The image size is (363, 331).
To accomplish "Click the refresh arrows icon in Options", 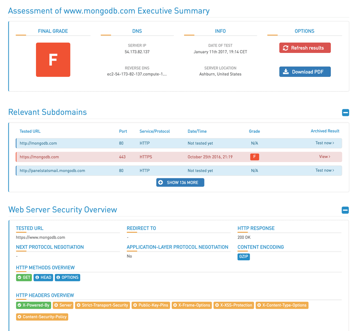I will [x=286, y=48].
